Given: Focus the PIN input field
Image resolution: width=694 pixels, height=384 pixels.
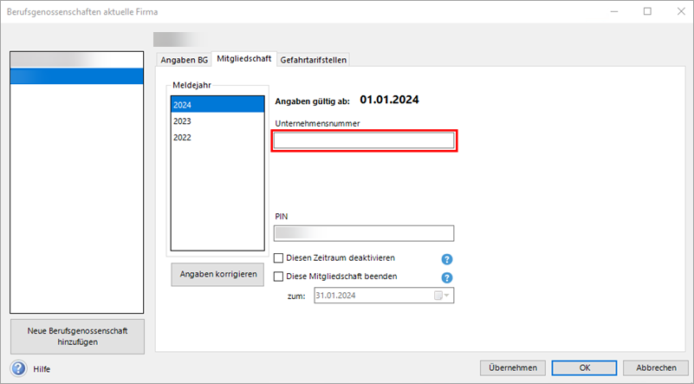Looking at the screenshot, I should [x=364, y=232].
